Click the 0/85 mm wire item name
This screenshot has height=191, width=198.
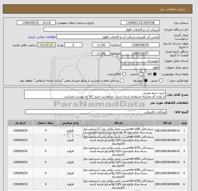(119, 162)
